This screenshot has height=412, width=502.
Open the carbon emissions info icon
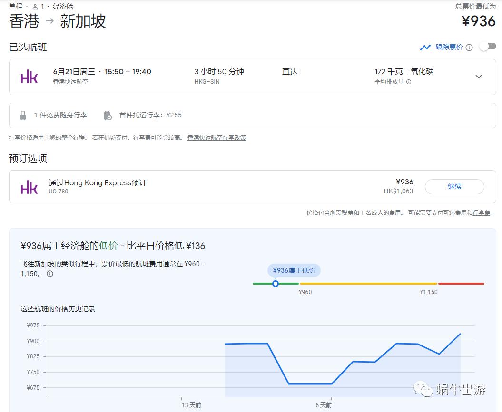(409, 81)
